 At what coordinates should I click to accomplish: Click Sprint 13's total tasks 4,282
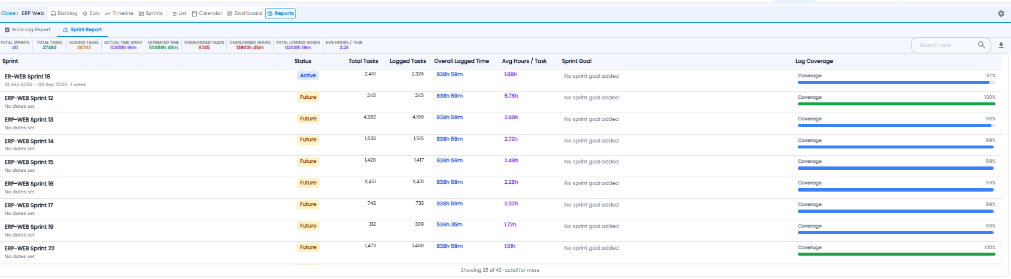[370, 117]
